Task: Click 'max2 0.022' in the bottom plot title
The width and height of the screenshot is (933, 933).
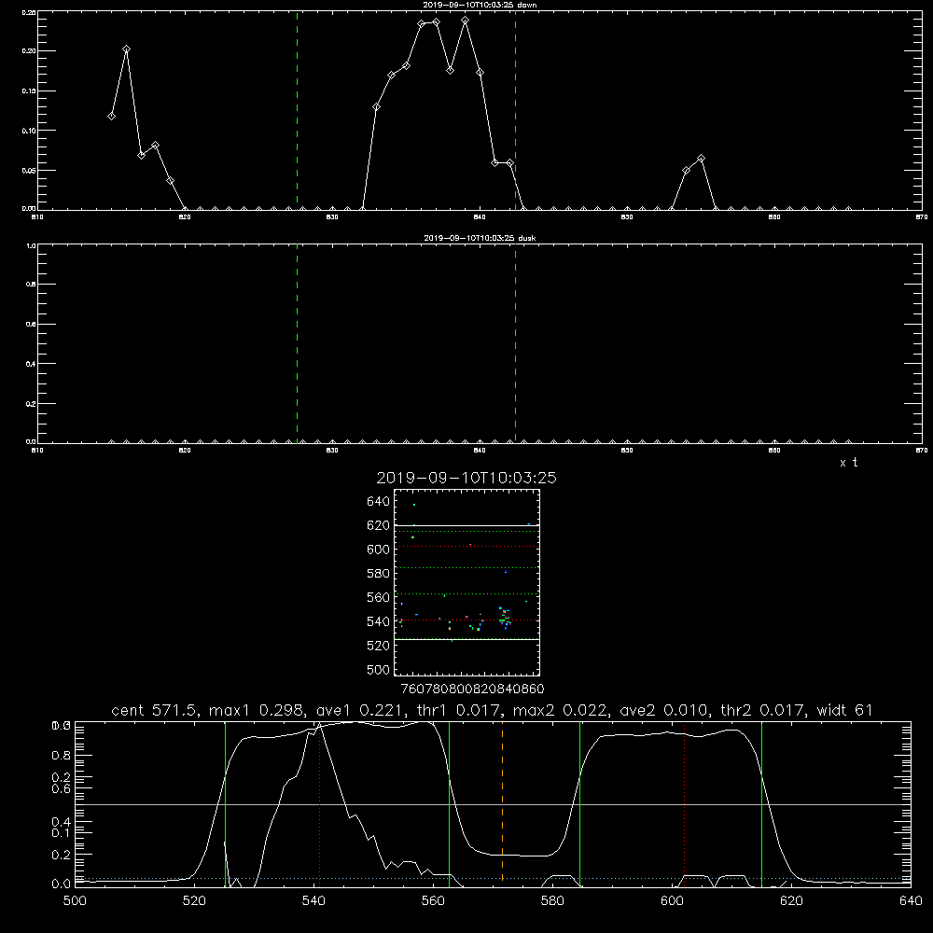Action: 560,710
